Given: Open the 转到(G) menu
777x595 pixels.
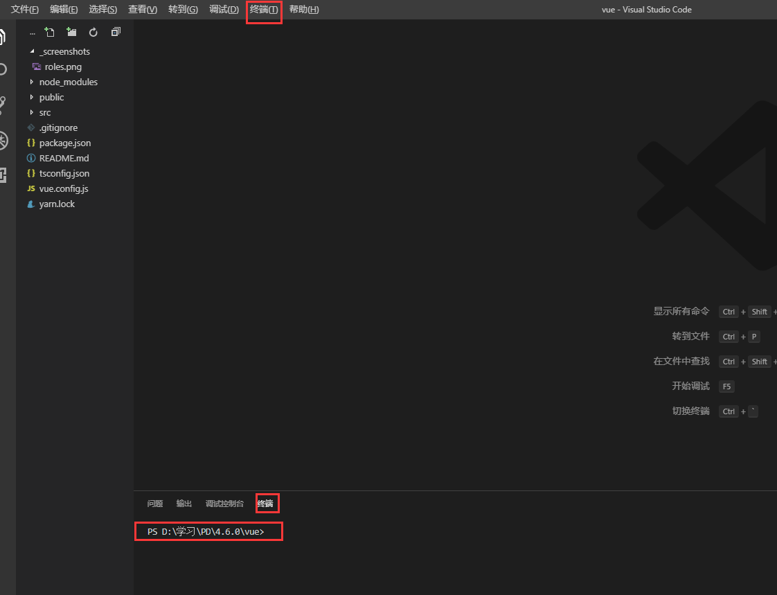Looking at the screenshot, I should point(183,10).
